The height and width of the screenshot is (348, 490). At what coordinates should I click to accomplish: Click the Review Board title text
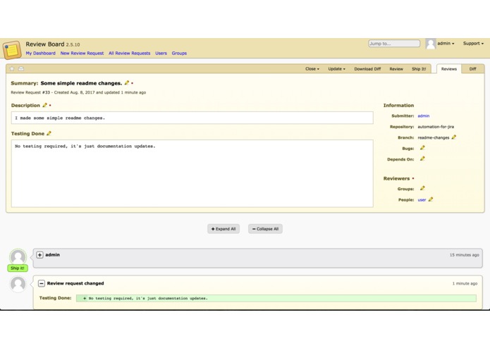45,44
